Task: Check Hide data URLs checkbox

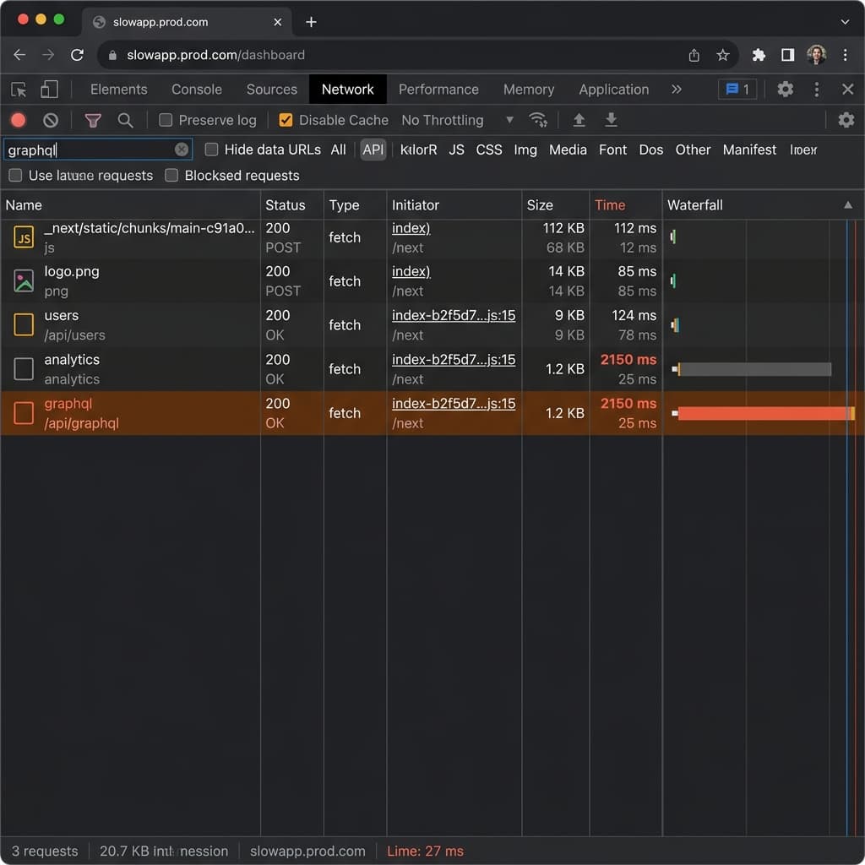Action: pyautogui.click(x=211, y=150)
